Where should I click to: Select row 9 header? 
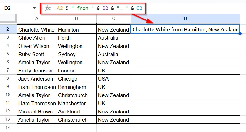[8, 87]
